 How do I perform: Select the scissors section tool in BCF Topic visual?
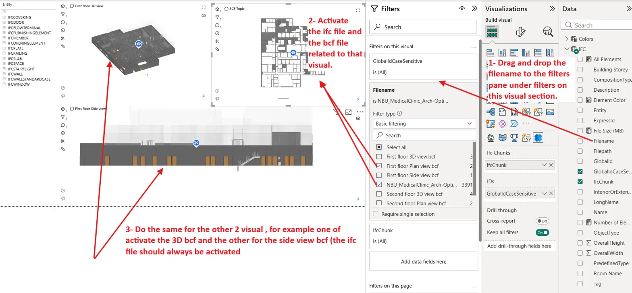click(217, 41)
